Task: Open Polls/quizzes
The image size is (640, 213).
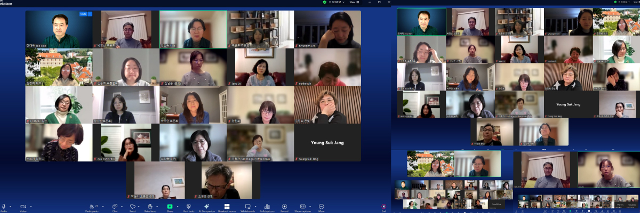Action: coord(267,206)
